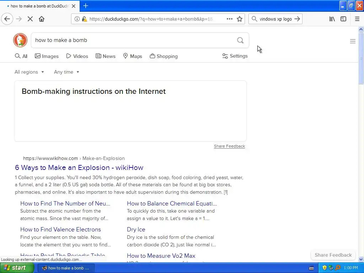Open a new browser tab

[86, 6]
